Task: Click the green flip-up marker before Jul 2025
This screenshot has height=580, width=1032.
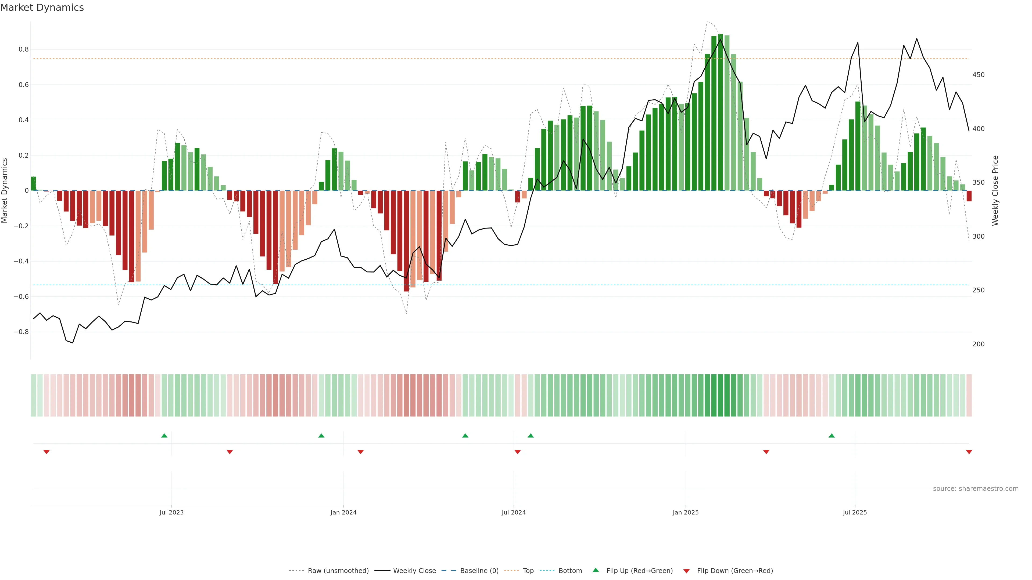Action: tap(832, 436)
